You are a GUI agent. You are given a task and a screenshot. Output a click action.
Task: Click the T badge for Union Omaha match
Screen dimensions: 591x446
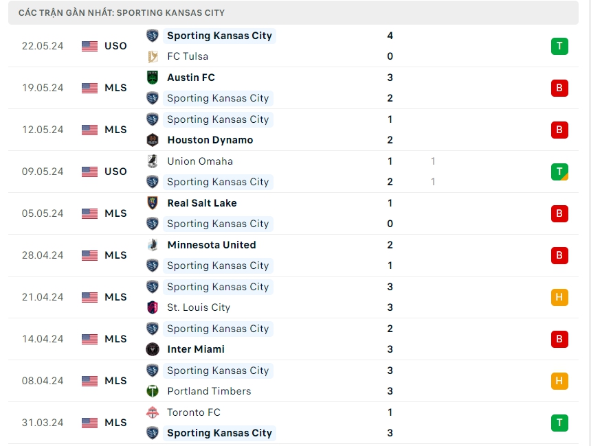coord(559,172)
